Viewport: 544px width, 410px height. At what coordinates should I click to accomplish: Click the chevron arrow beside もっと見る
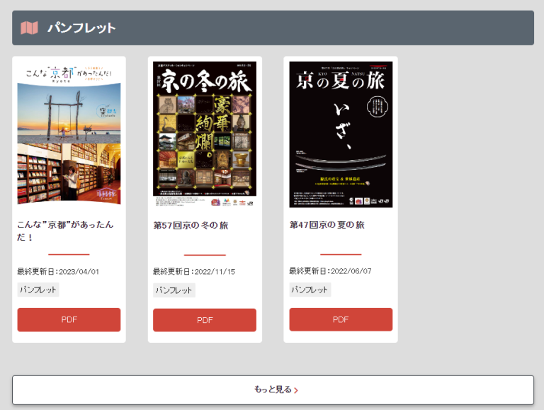[296, 390]
